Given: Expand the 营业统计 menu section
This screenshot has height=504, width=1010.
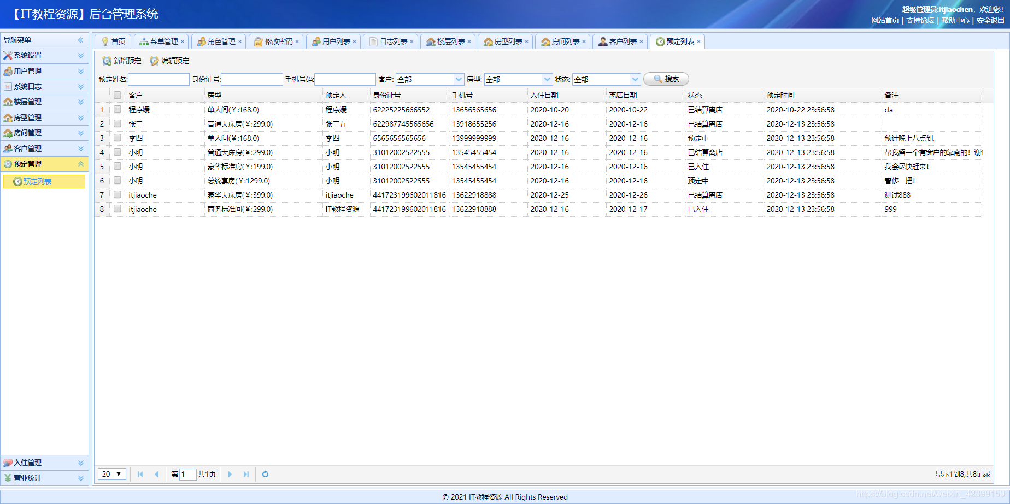Looking at the screenshot, I should (81, 478).
